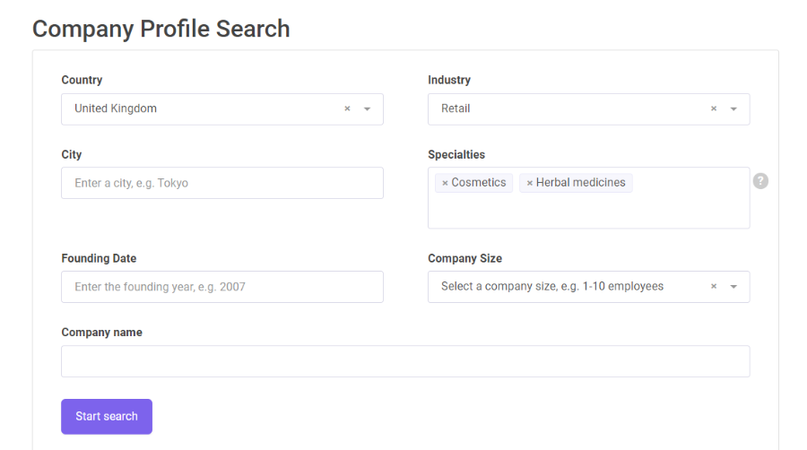807x450 pixels.
Task: Open the Specialties help question mark
Action: (x=760, y=181)
